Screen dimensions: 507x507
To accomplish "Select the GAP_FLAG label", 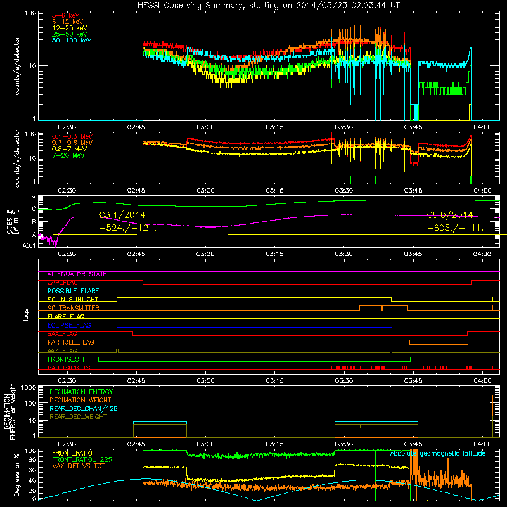I will 62,283.
